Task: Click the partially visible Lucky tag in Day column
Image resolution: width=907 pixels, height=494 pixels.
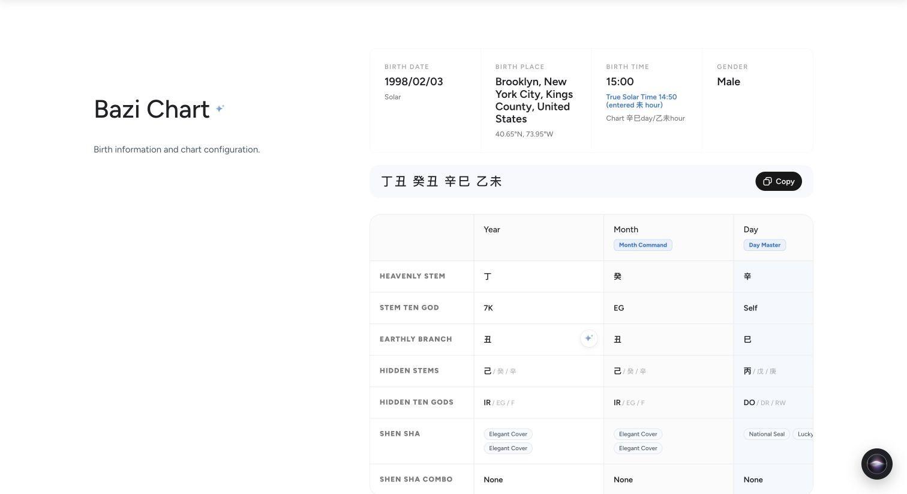Action: point(803,434)
